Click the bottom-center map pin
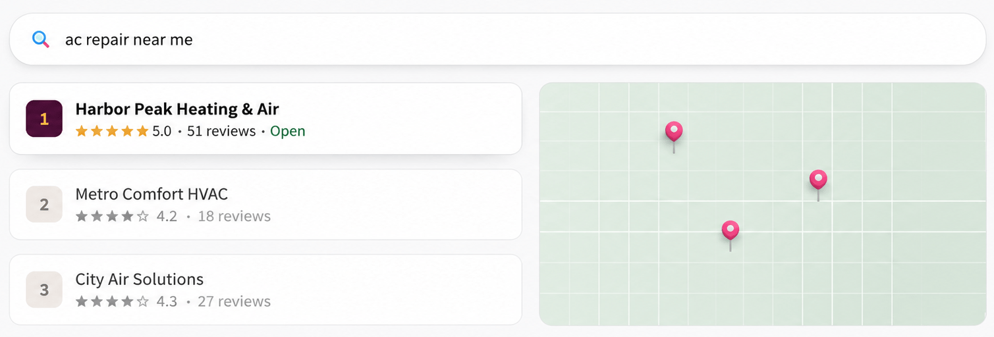 pos(730,231)
